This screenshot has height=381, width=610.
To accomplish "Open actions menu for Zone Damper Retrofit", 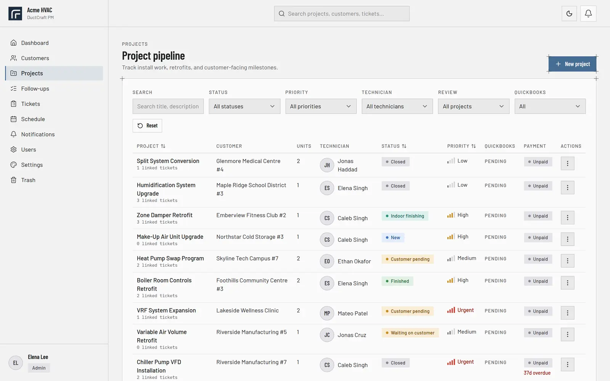I will [567, 218].
